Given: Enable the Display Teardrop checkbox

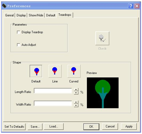Looking at the screenshot, I should [x=18, y=32].
